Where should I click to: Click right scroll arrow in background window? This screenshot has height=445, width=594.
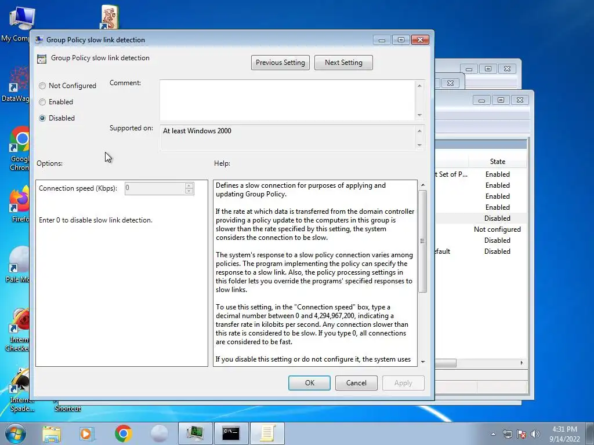click(521, 363)
